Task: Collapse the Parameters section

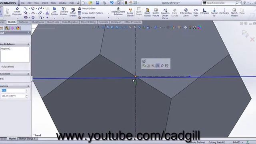Action: coord(28,86)
